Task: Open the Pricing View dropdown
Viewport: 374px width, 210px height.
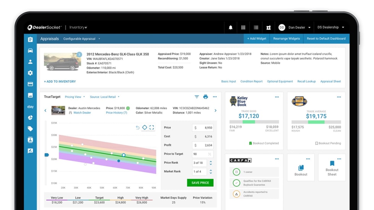Action: pos(75,97)
